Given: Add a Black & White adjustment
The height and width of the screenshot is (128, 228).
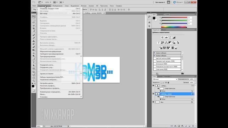Looking at the screenshot, I should click(170, 43).
